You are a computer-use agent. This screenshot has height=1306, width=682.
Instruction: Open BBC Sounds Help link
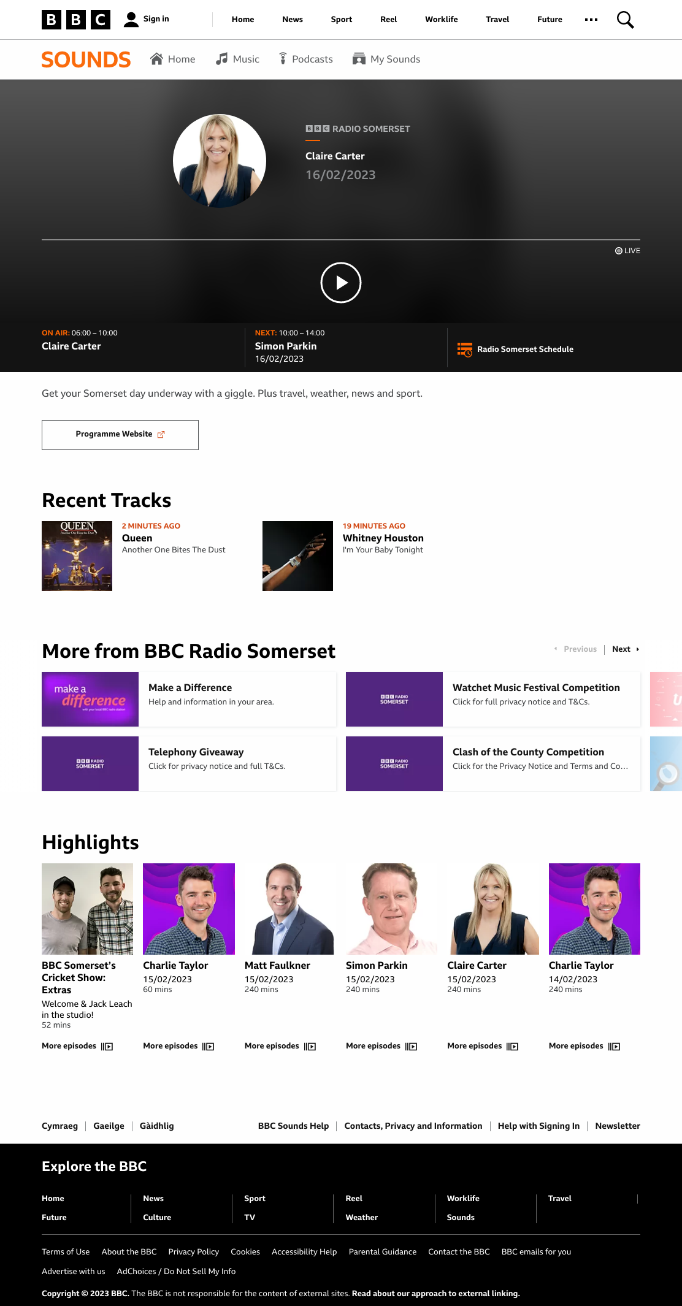point(293,1126)
